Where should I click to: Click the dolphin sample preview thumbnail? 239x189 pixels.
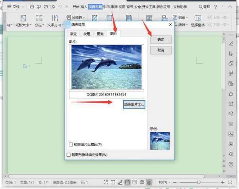pos(160,141)
